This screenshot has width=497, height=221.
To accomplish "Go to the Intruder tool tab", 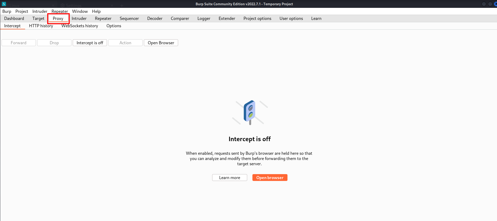I will [79, 18].
